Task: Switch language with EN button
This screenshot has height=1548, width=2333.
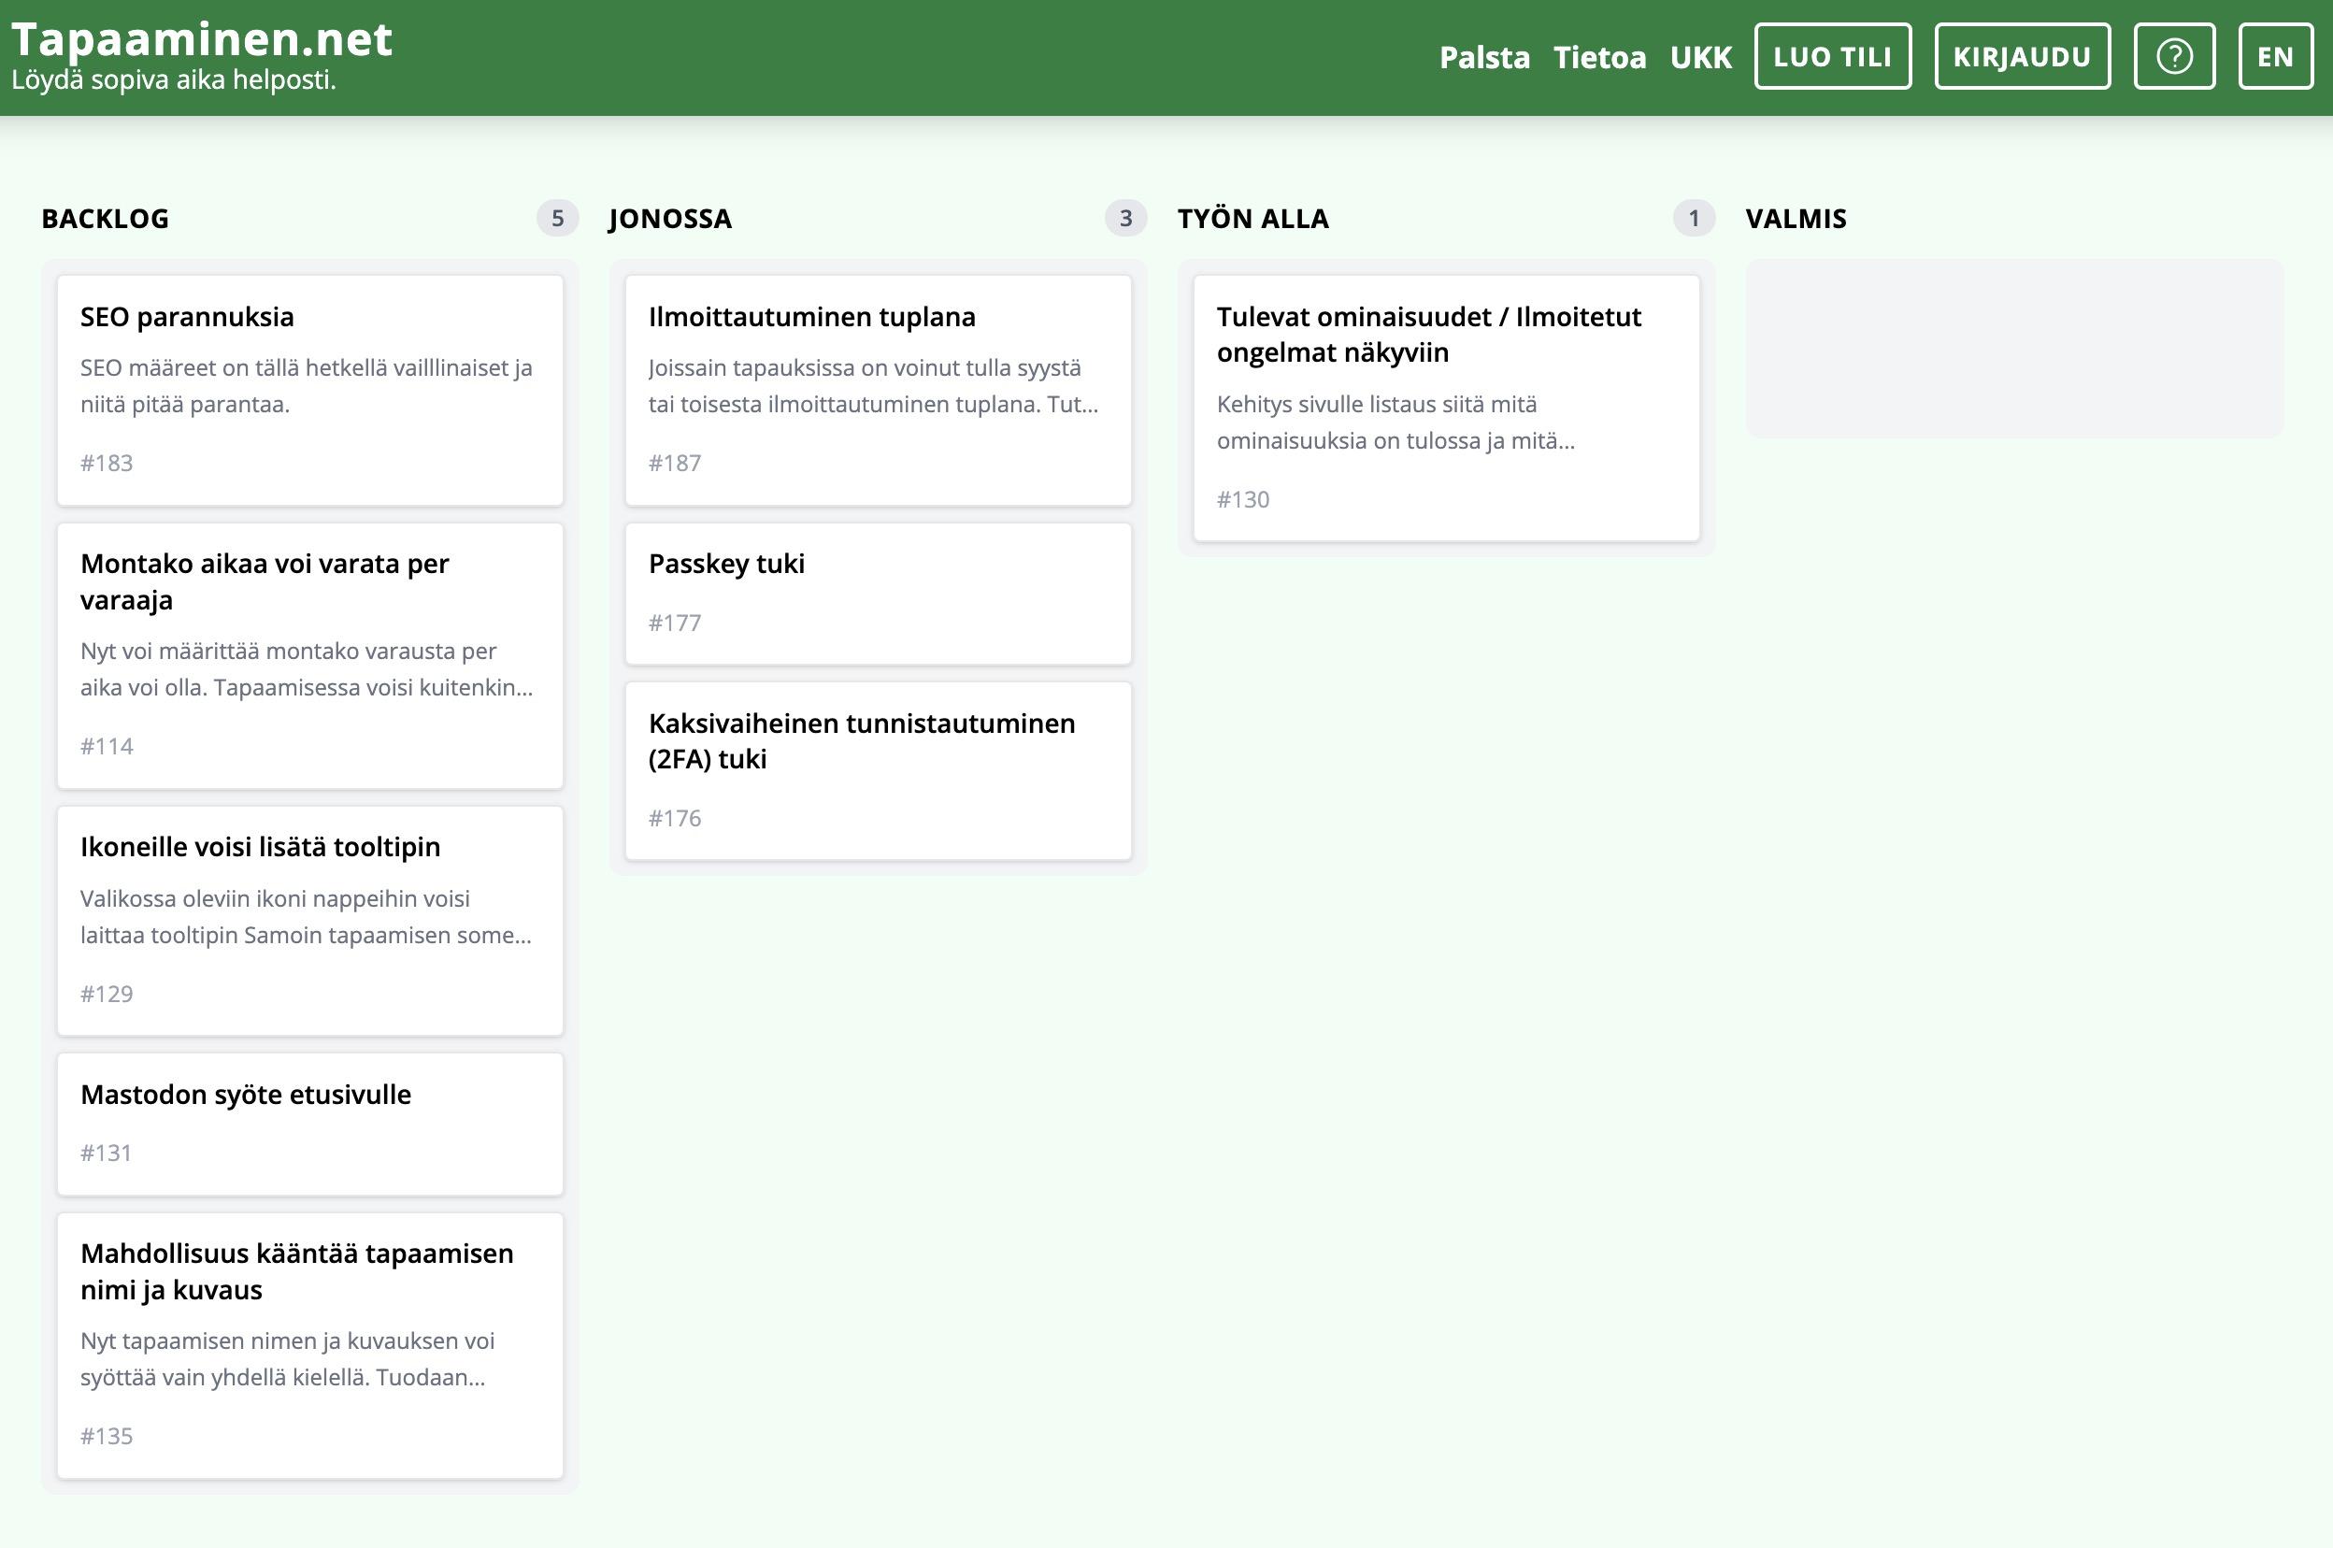Action: (x=2275, y=56)
